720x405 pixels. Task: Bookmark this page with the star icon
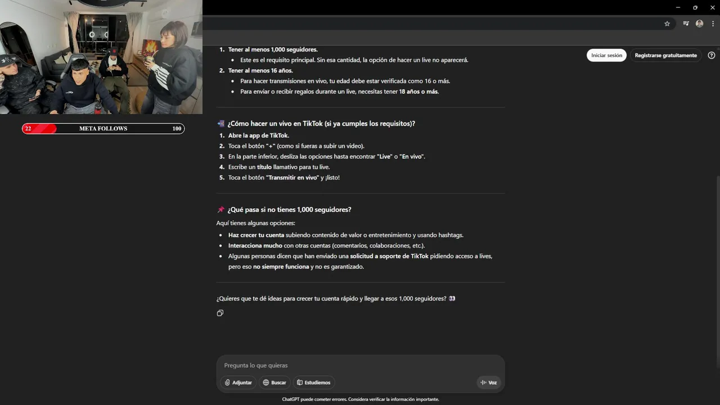click(667, 24)
